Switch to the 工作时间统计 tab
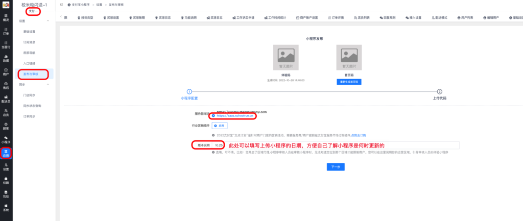The image size is (523, 221). coord(275,17)
